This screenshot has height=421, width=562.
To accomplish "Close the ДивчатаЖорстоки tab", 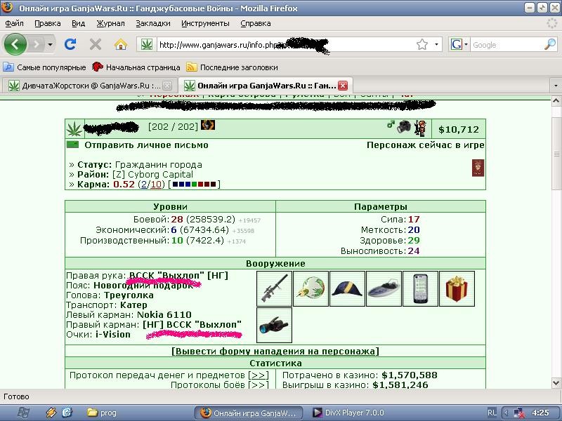I will click(x=167, y=86).
